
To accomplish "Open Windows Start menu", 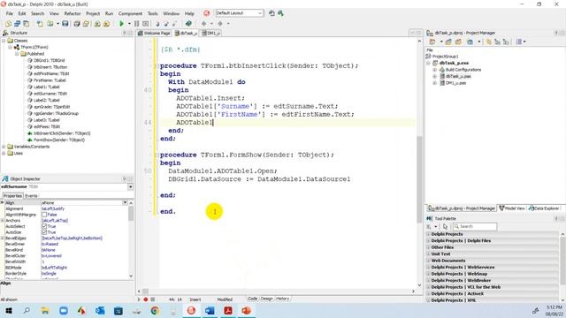I will click(x=8, y=310).
